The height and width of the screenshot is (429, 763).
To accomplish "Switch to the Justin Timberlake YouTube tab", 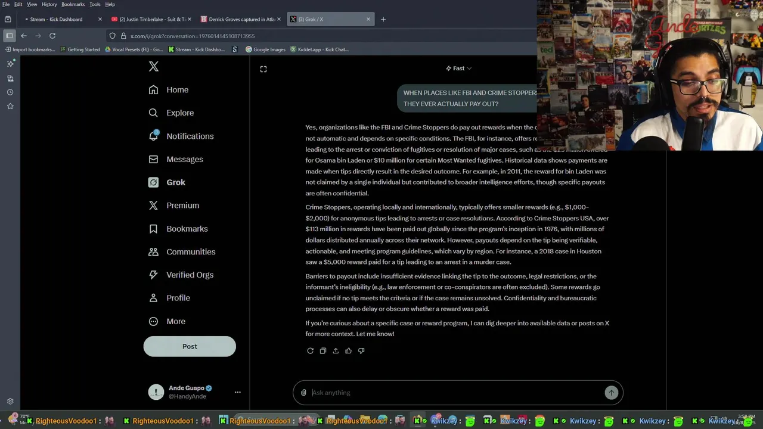I will tap(151, 19).
